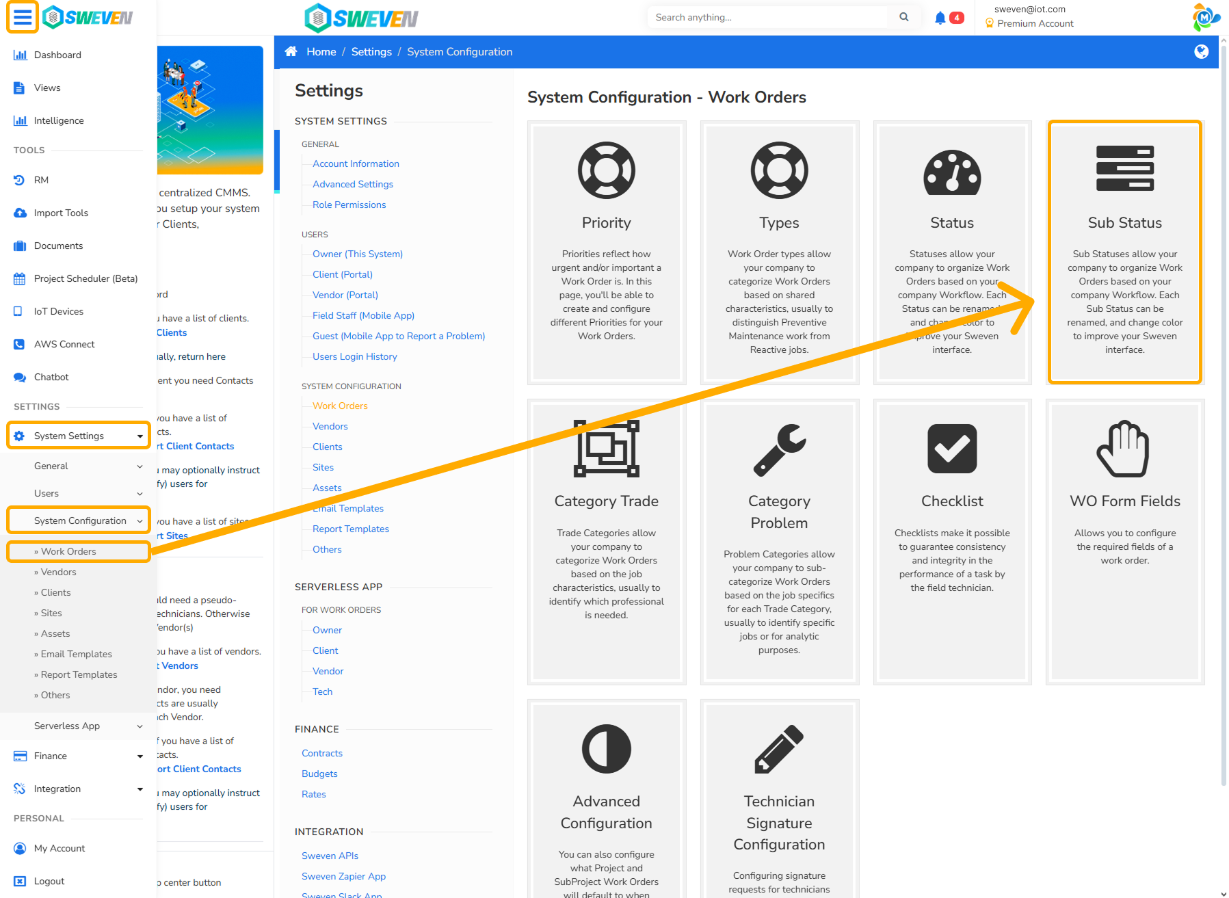Open Contracts under Finance
1229x898 pixels.
tap(322, 753)
